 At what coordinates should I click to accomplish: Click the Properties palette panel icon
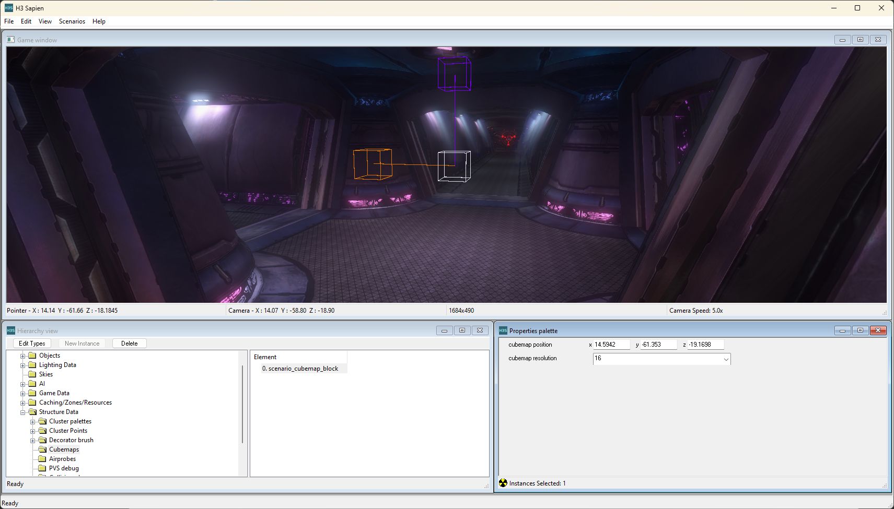click(x=503, y=330)
